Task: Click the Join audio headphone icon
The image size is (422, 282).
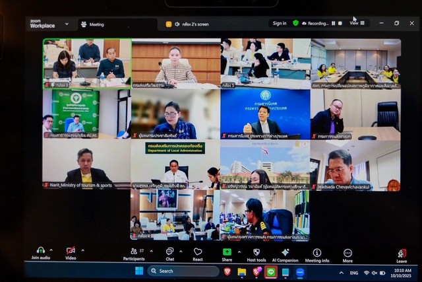Action: pos(40,251)
